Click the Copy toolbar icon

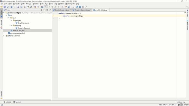22,7
